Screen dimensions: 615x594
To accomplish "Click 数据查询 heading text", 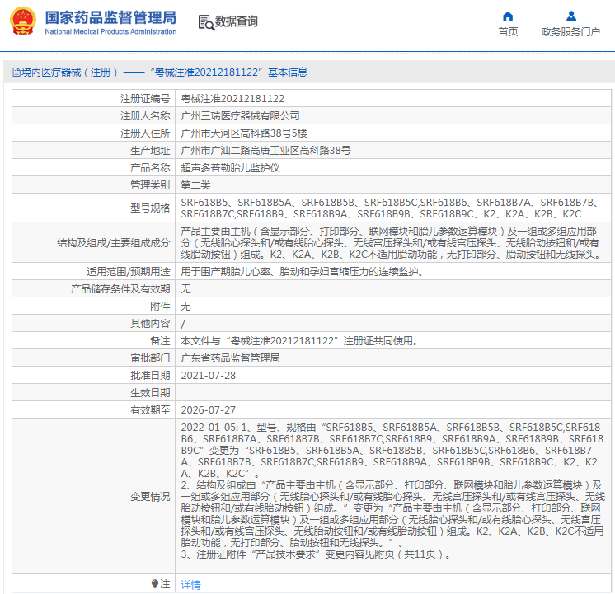I will pos(236,21).
